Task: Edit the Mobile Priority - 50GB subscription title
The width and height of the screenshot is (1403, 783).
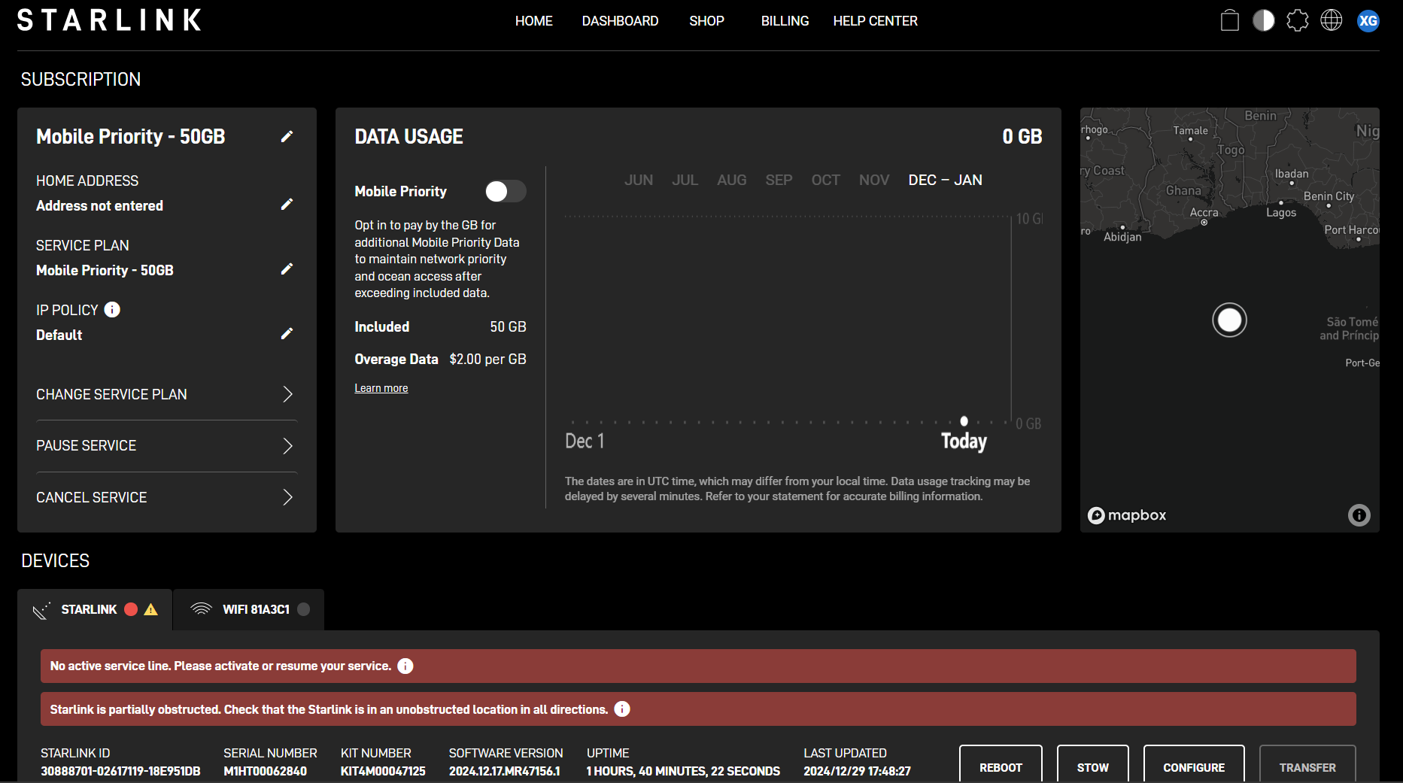Action: (x=287, y=136)
